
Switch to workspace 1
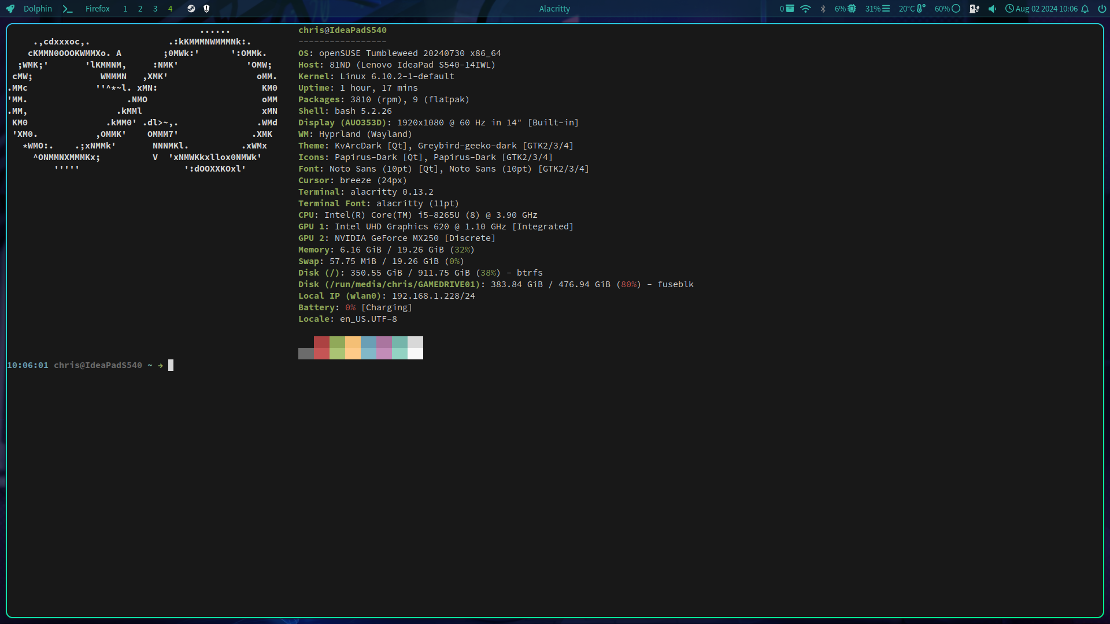125,9
